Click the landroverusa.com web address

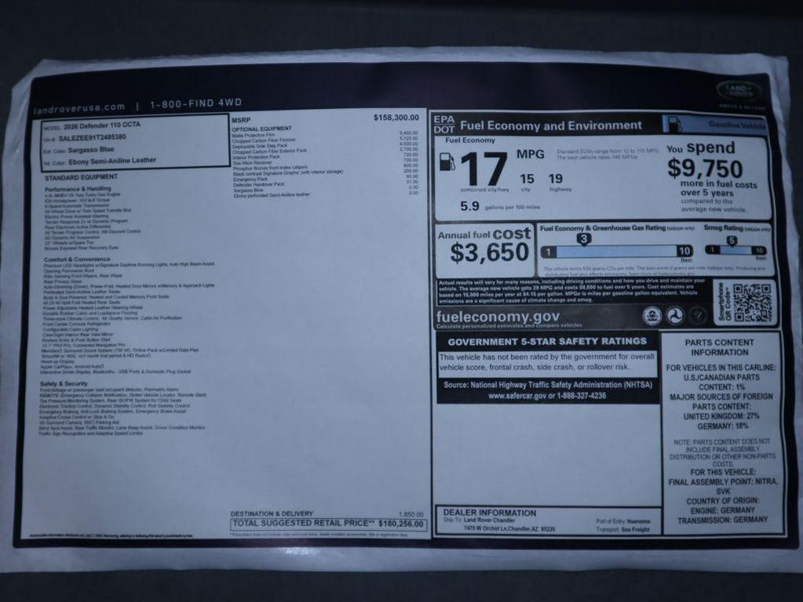coord(79,107)
